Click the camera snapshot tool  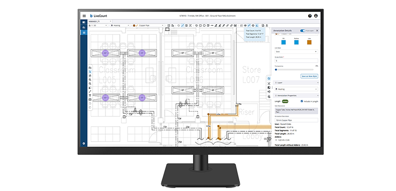coord(90,99)
